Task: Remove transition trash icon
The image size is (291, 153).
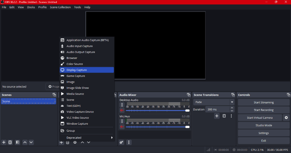Action: [224, 116]
